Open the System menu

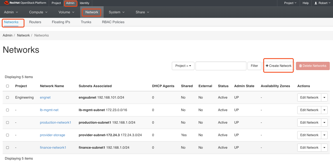click(116, 12)
